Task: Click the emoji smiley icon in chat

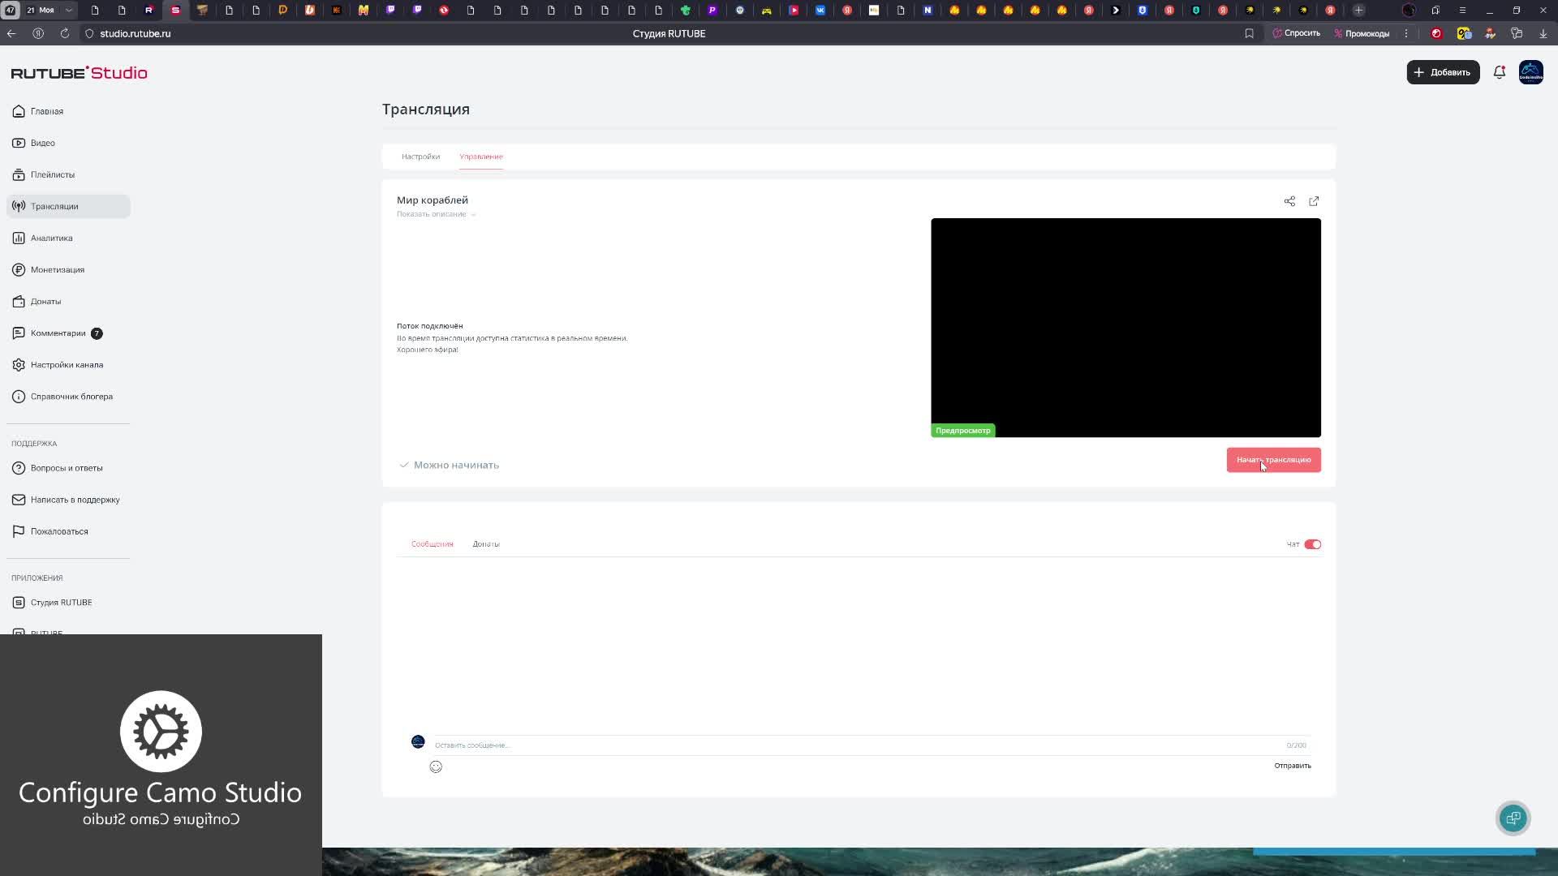Action: click(x=436, y=766)
